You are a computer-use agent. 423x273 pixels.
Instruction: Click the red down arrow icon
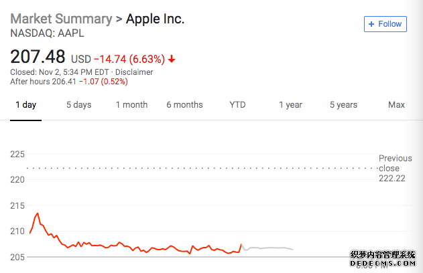coord(172,59)
